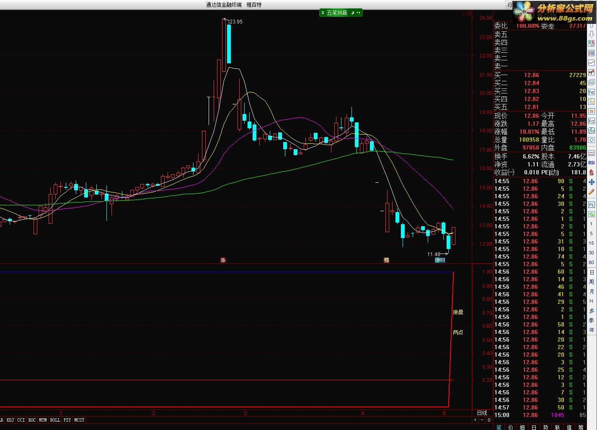
Task: Open the 细 detail tab at bottom right
Action: [x=522, y=427]
